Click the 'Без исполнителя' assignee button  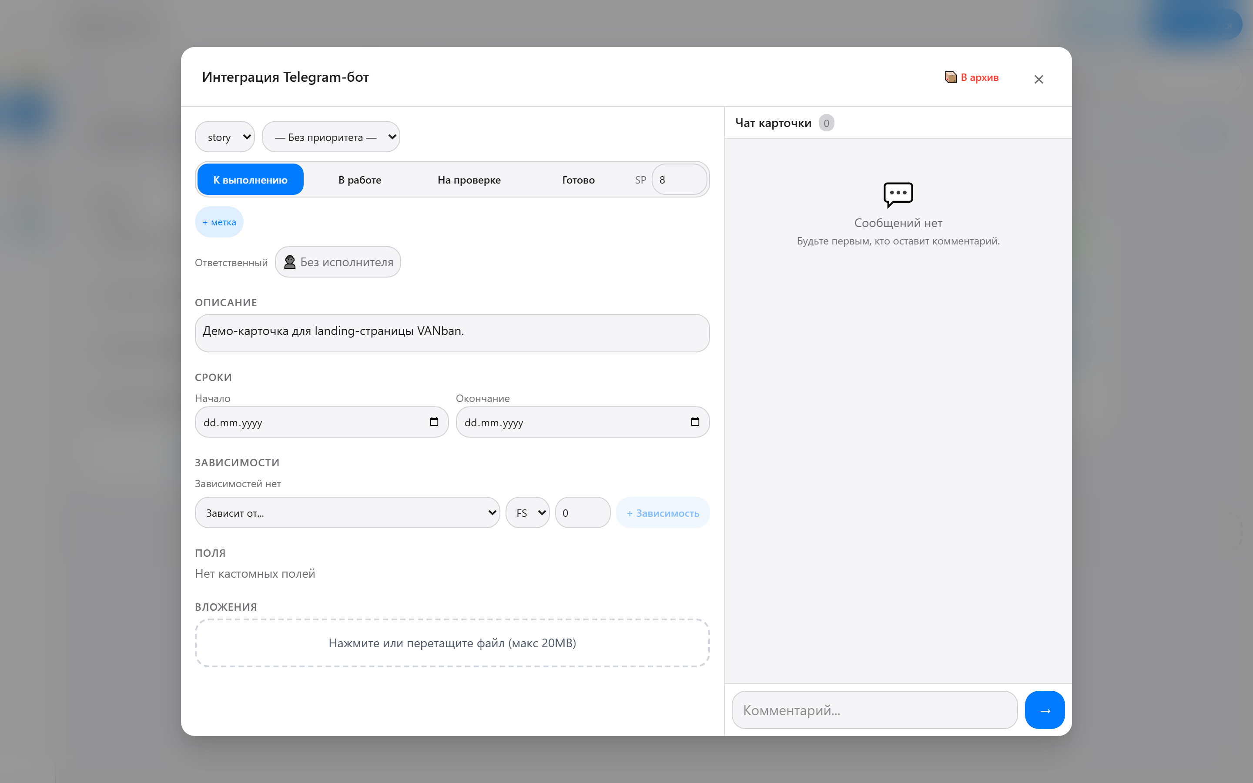[338, 262]
